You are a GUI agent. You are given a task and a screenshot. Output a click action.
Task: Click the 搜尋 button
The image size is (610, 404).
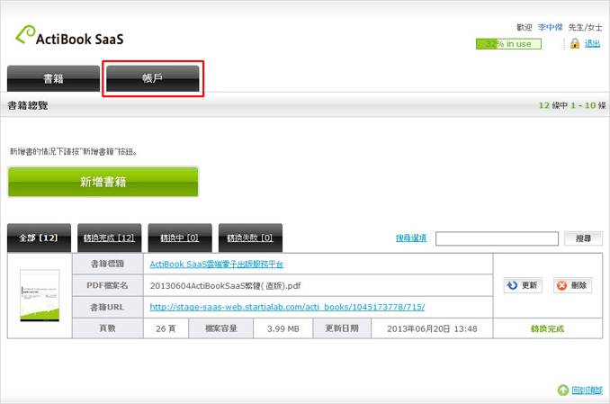coord(583,238)
